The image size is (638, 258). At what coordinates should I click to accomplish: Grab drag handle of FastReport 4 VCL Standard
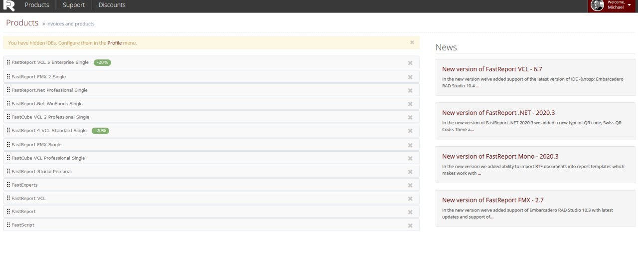coord(8,131)
